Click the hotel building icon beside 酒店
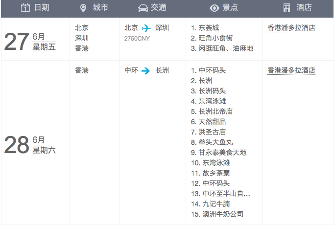The image size is (334, 225). click(x=286, y=8)
